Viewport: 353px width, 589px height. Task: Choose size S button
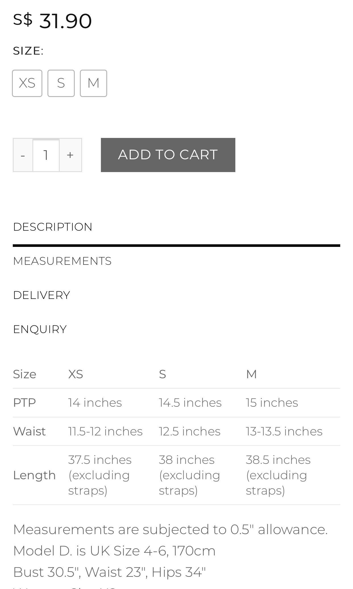tap(61, 83)
